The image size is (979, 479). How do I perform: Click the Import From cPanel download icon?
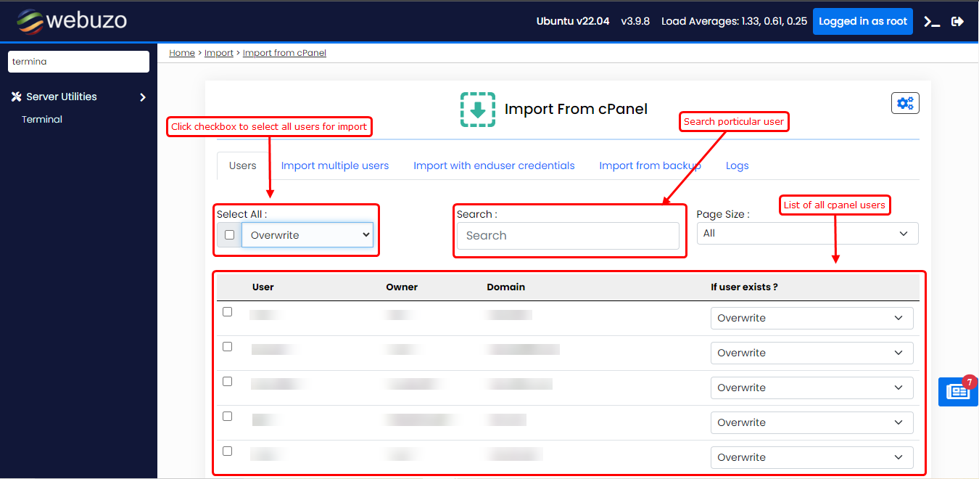pos(478,110)
